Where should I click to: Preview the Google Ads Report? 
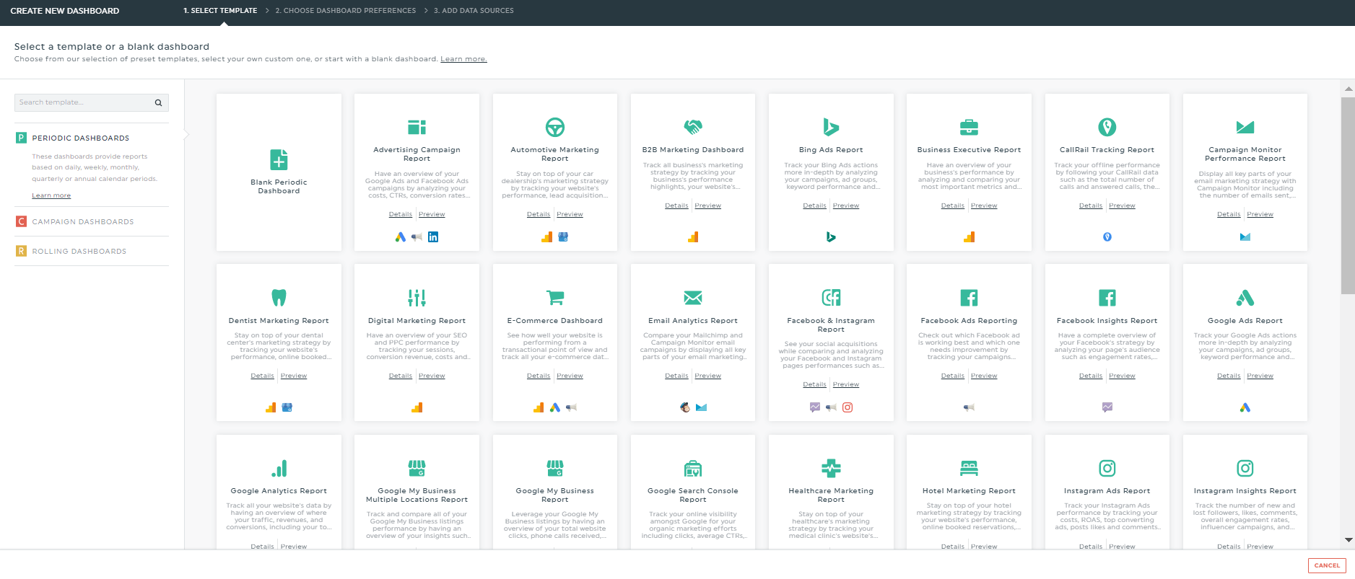coord(1260,376)
